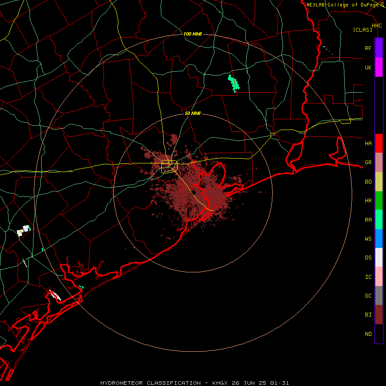This screenshot has width=386, height=386.
Task: Click the IC light pink legend swatch
Action: pos(379,277)
